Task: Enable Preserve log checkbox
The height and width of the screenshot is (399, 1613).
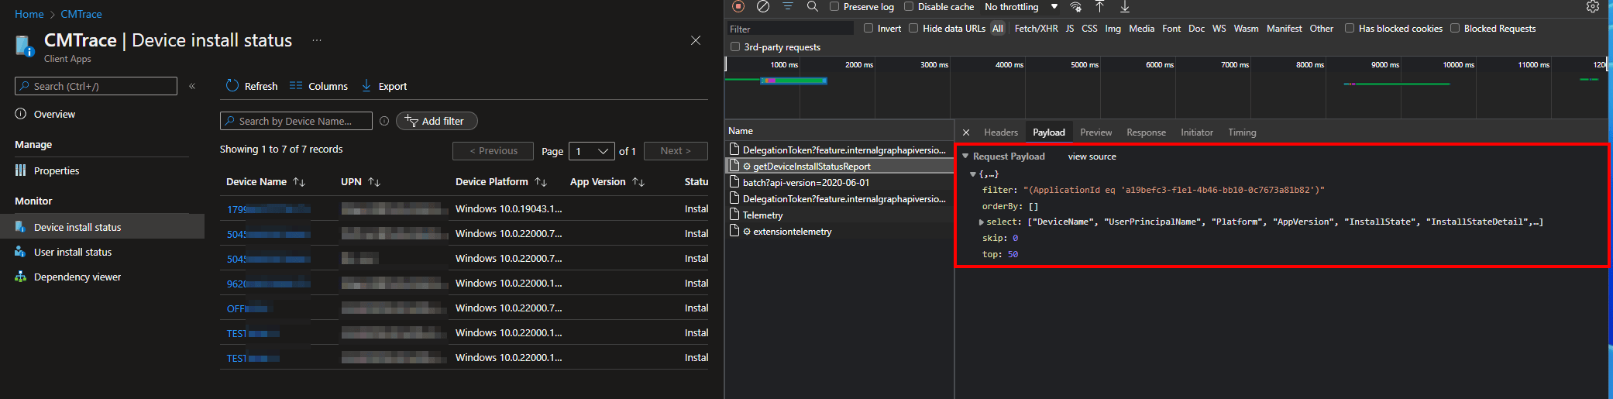Action: [834, 6]
